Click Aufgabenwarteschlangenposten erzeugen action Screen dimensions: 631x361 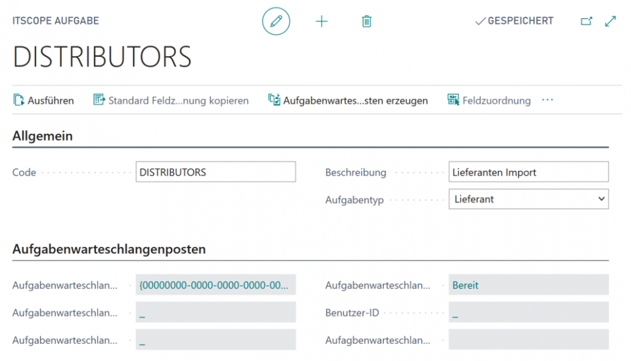(348, 100)
